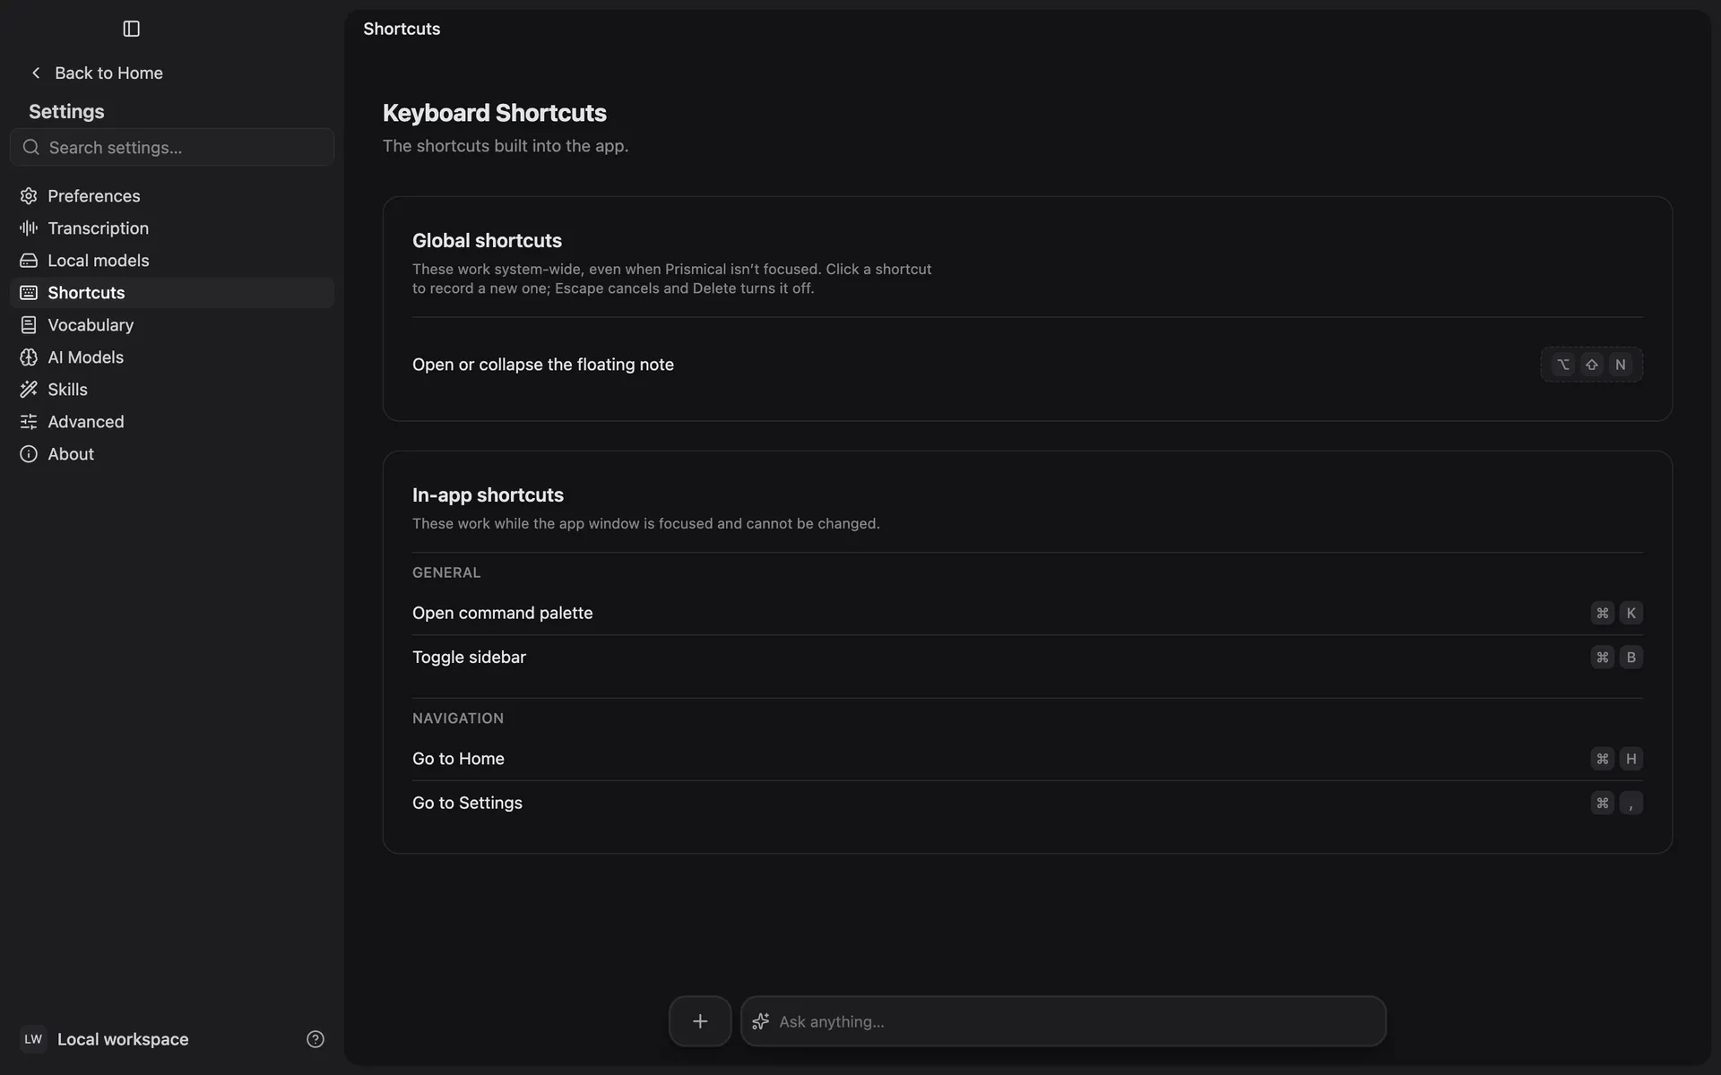1721x1075 pixels.
Task: Select the Skills settings page
Action: pos(172,389)
